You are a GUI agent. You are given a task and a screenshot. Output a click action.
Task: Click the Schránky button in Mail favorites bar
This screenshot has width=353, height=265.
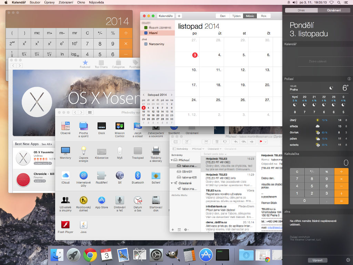180,149
